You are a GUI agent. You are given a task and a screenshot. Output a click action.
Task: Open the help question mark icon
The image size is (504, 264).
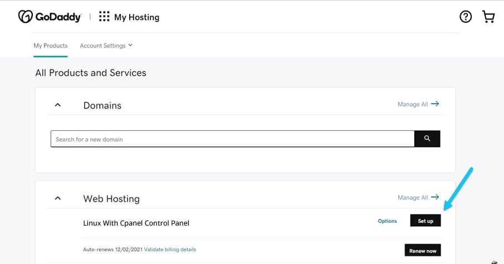point(466,17)
